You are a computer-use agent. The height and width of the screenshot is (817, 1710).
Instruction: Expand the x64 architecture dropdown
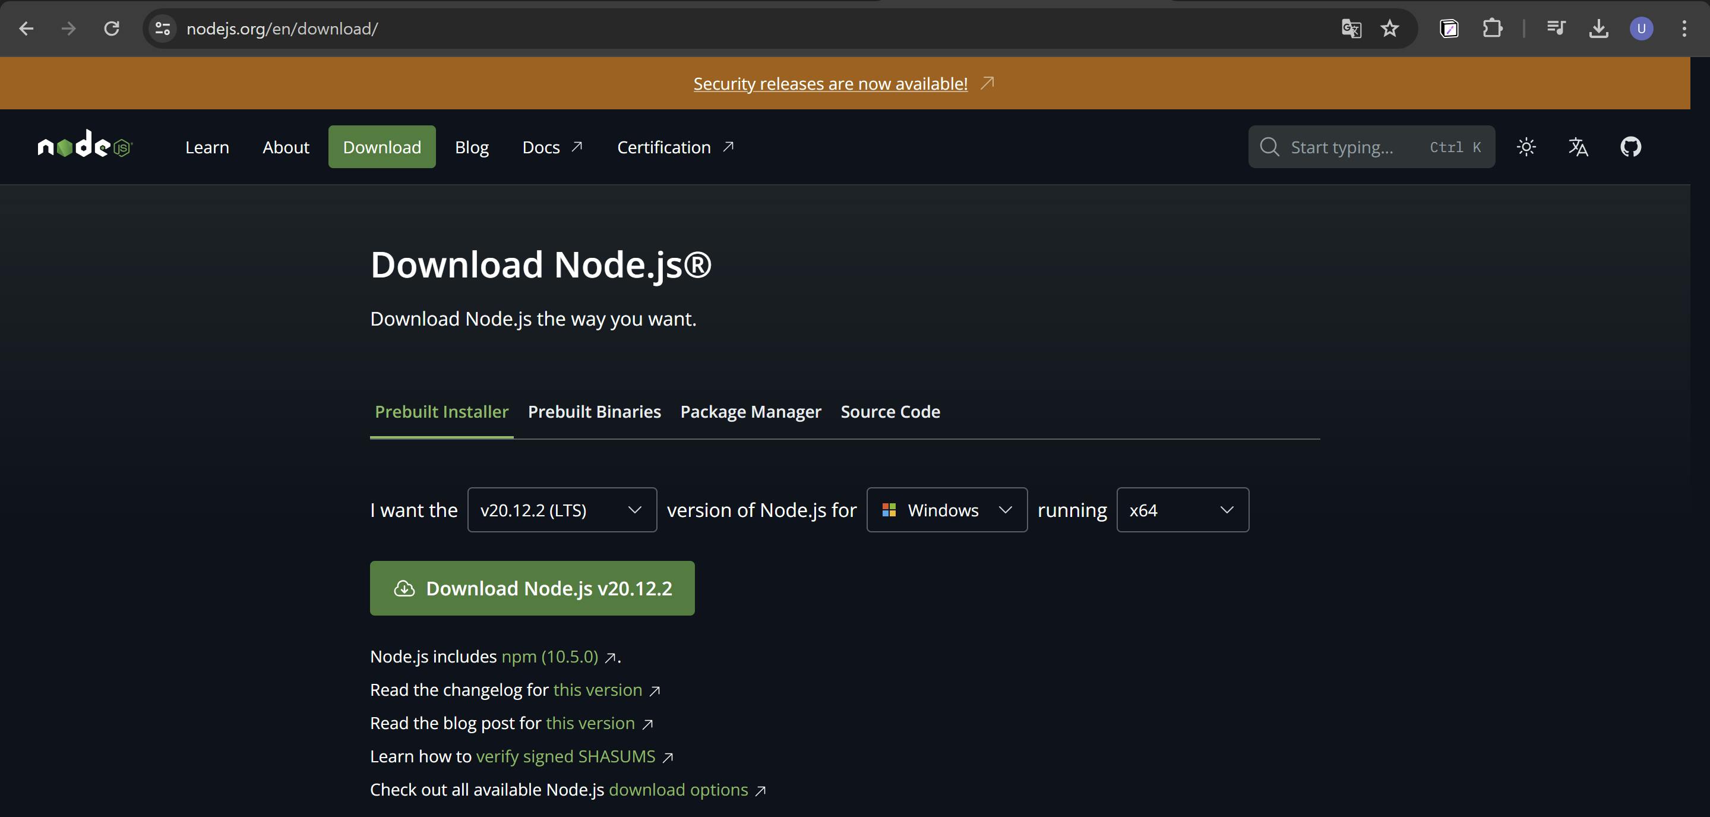[1181, 509]
